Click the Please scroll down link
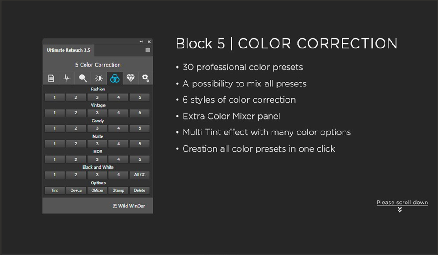438x255 pixels. coord(402,203)
